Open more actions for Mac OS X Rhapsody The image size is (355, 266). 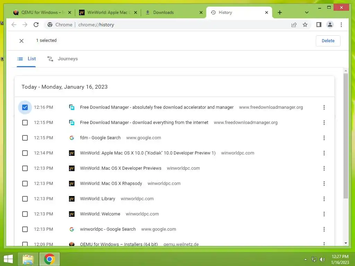pos(324,184)
